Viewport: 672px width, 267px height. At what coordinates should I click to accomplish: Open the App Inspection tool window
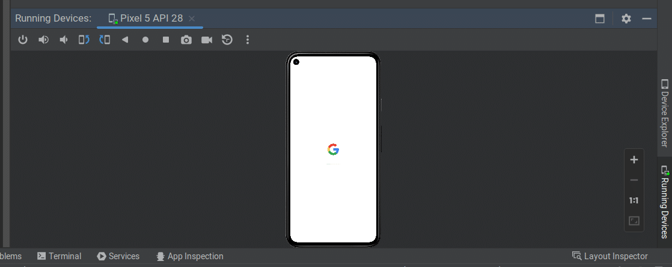[190, 256]
